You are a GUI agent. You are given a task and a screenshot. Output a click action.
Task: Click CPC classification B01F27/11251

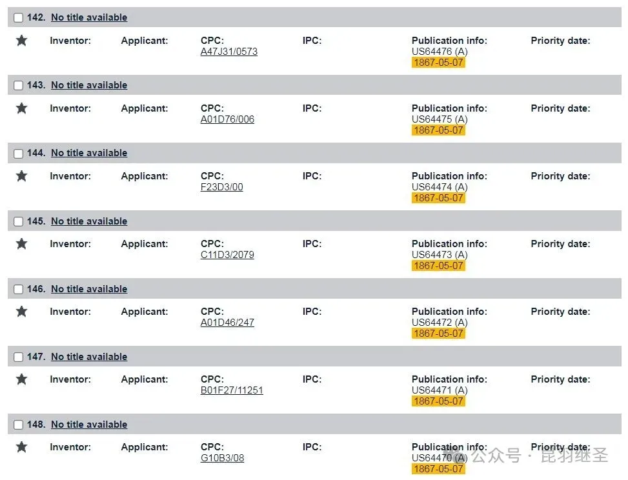tap(232, 390)
